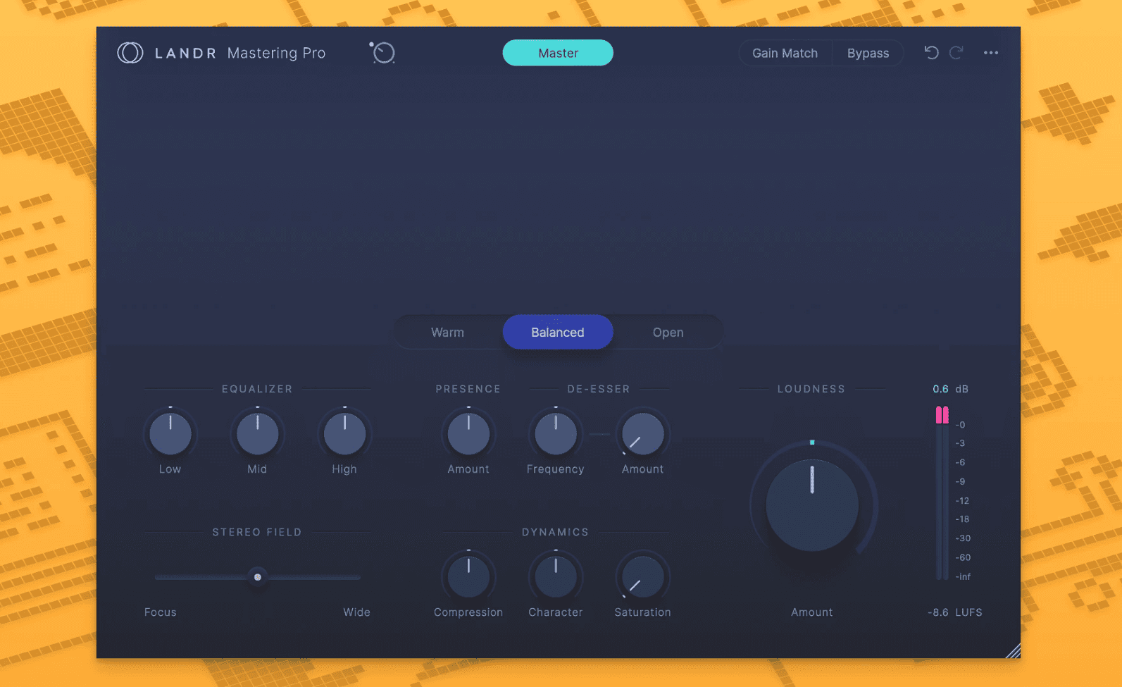Screen dimensions: 1122x687
Task: Click the Mastering Pro title text
Action: [276, 53]
